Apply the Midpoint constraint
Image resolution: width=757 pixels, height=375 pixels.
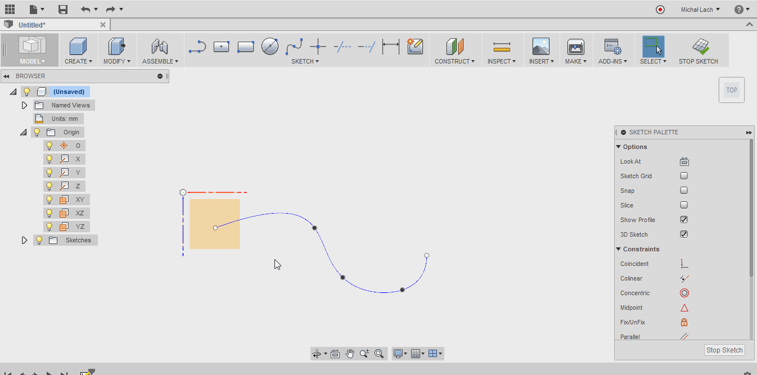pos(684,308)
